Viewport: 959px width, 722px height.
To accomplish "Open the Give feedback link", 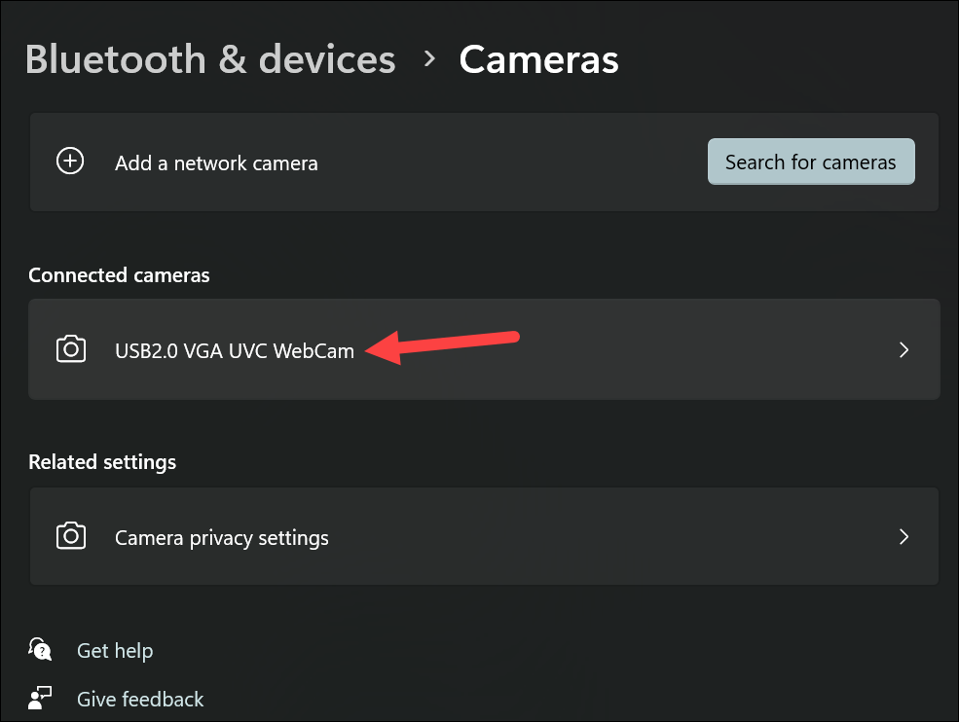I will [x=140, y=699].
